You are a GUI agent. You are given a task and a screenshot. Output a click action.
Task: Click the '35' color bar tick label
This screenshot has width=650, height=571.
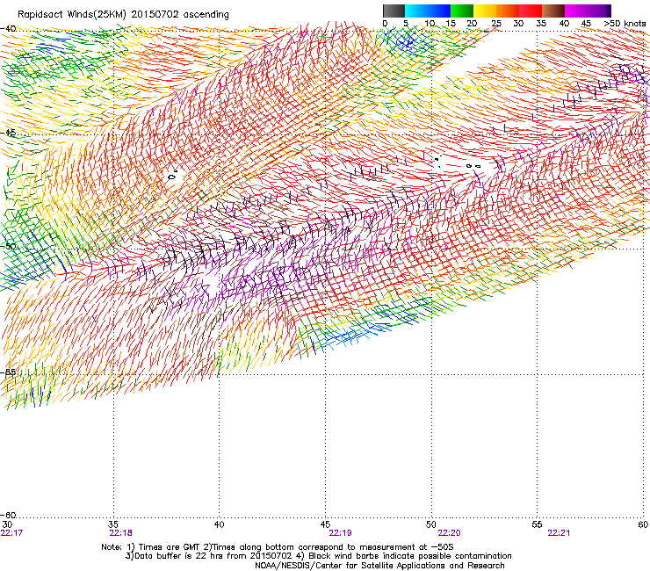point(541,24)
